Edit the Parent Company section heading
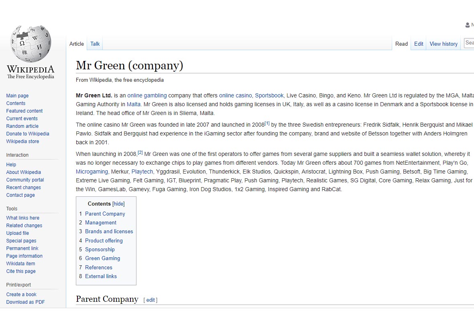 150,300
